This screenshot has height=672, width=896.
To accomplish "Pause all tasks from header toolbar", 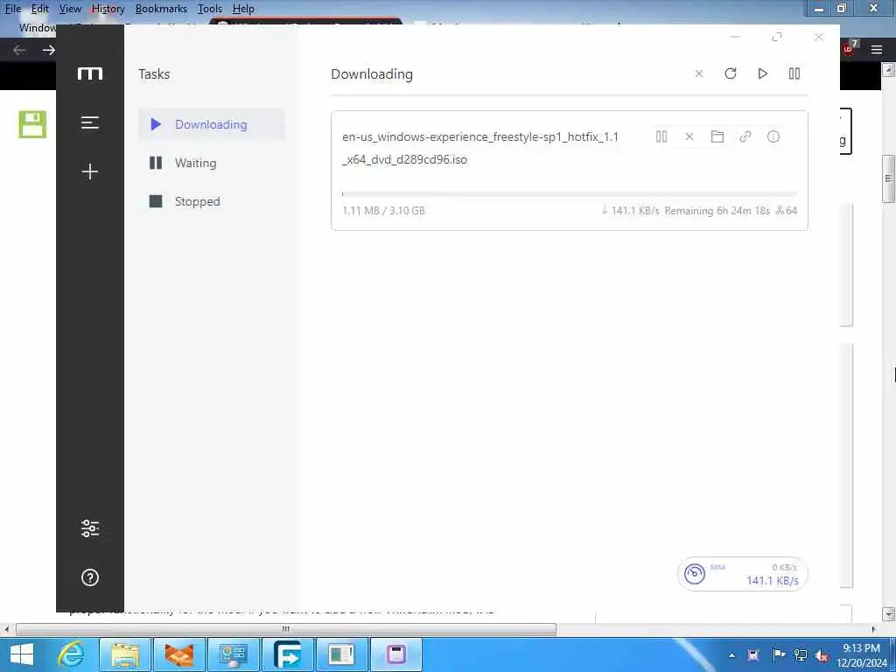I will click(794, 73).
